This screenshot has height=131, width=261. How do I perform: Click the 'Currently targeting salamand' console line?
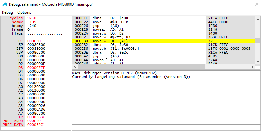coord(131,77)
